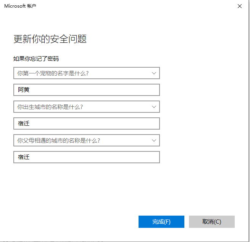
Task: Focus the parents meeting city answer field
Action: point(87,157)
